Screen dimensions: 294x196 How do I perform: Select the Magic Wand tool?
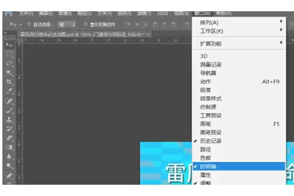pyautogui.click(x=9, y=73)
